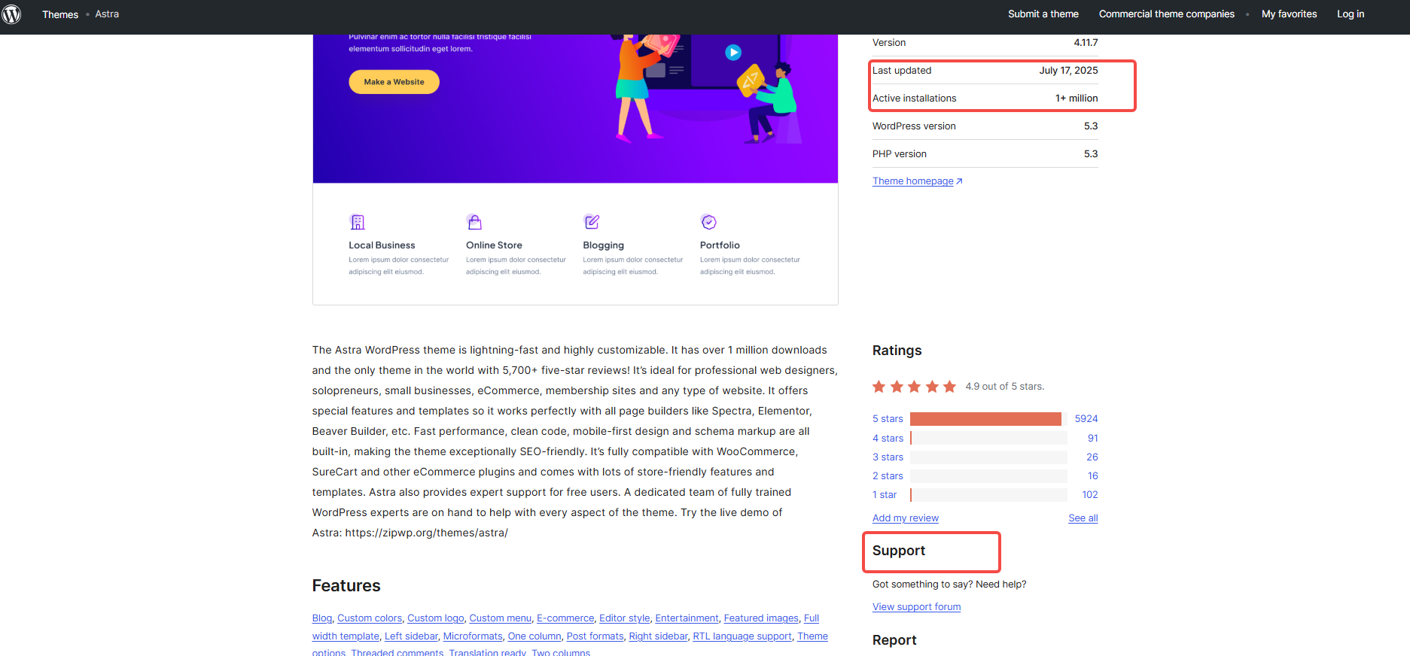The height and width of the screenshot is (656, 1410).
Task: Open the Right sidebar feature tag
Action: 659,636
